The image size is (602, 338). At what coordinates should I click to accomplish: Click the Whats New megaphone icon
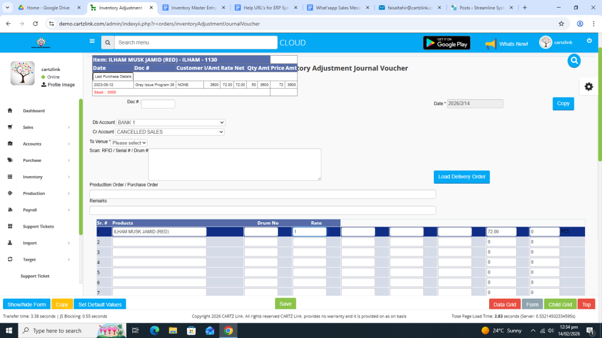pyautogui.click(x=490, y=43)
